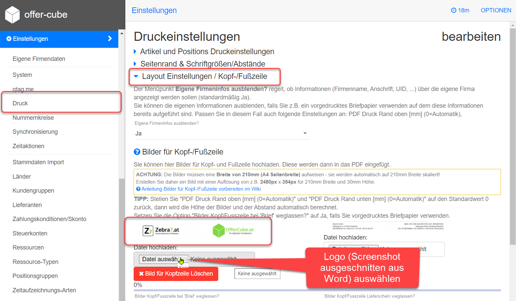Expand Artikel und Positions Druckeinstellungen section
Image resolution: width=516 pixels, height=301 pixels.
click(x=204, y=52)
